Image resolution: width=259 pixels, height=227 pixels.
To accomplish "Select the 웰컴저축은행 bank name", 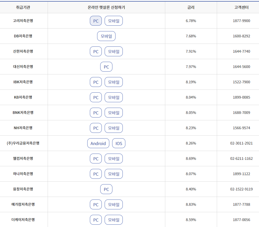I will click(x=23, y=159).
